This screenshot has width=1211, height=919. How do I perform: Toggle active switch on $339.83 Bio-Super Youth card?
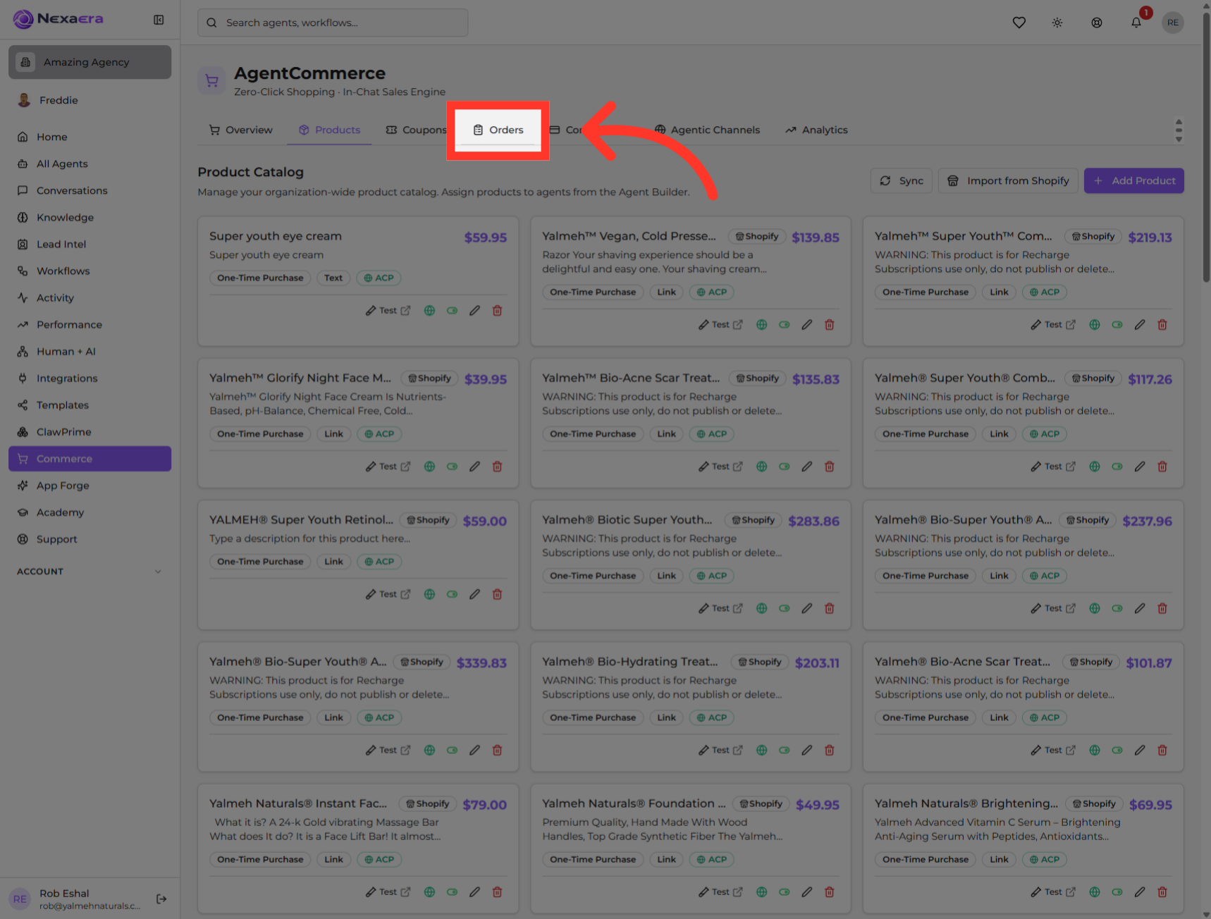click(x=452, y=751)
